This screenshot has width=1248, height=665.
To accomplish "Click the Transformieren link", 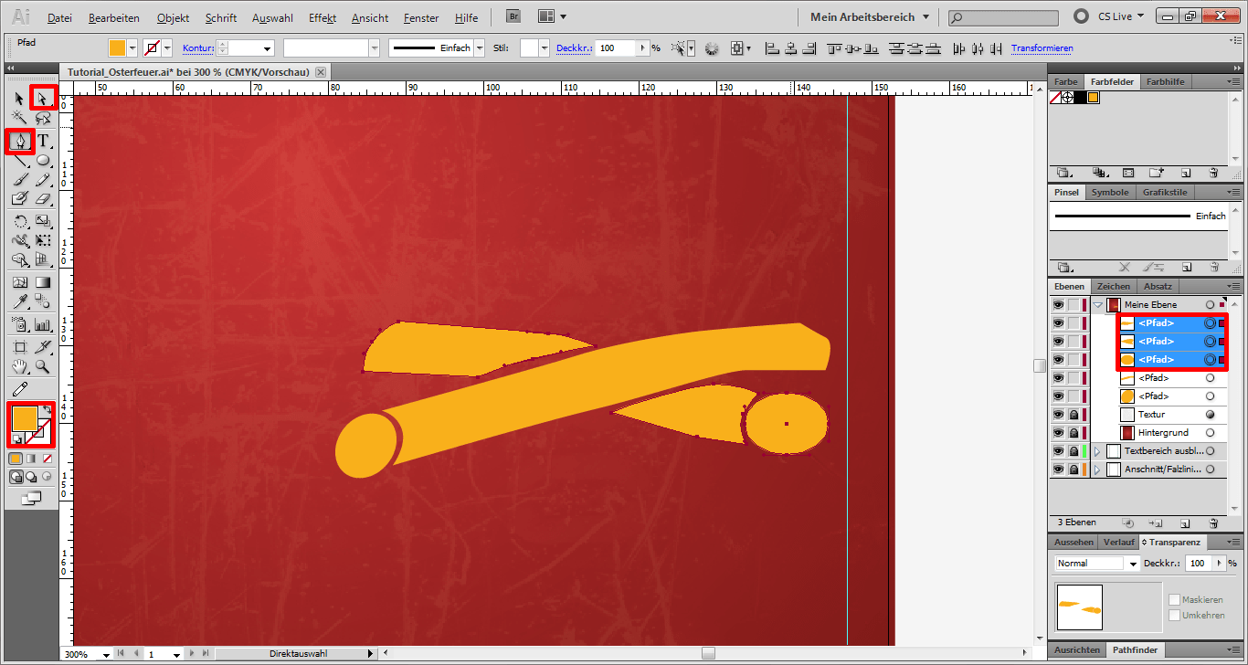I will tap(1042, 47).
